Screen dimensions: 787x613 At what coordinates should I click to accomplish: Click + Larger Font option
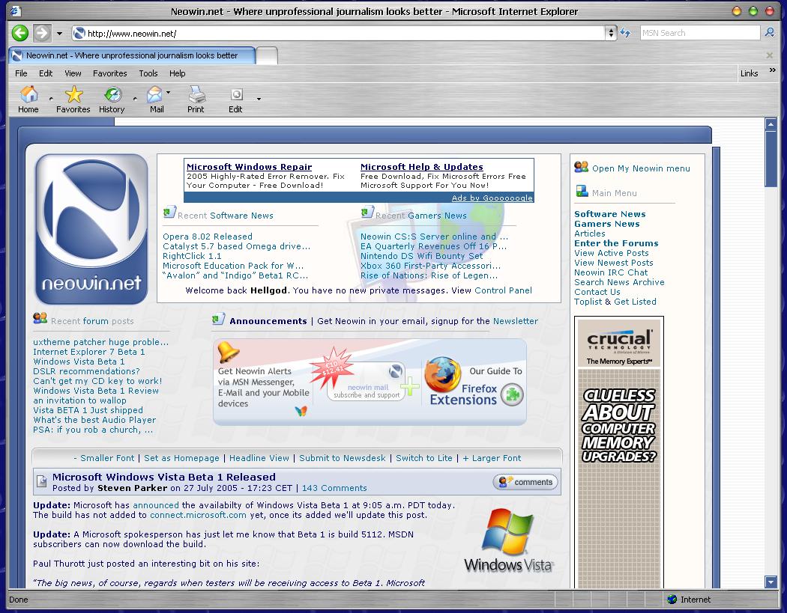pos(492,458)
